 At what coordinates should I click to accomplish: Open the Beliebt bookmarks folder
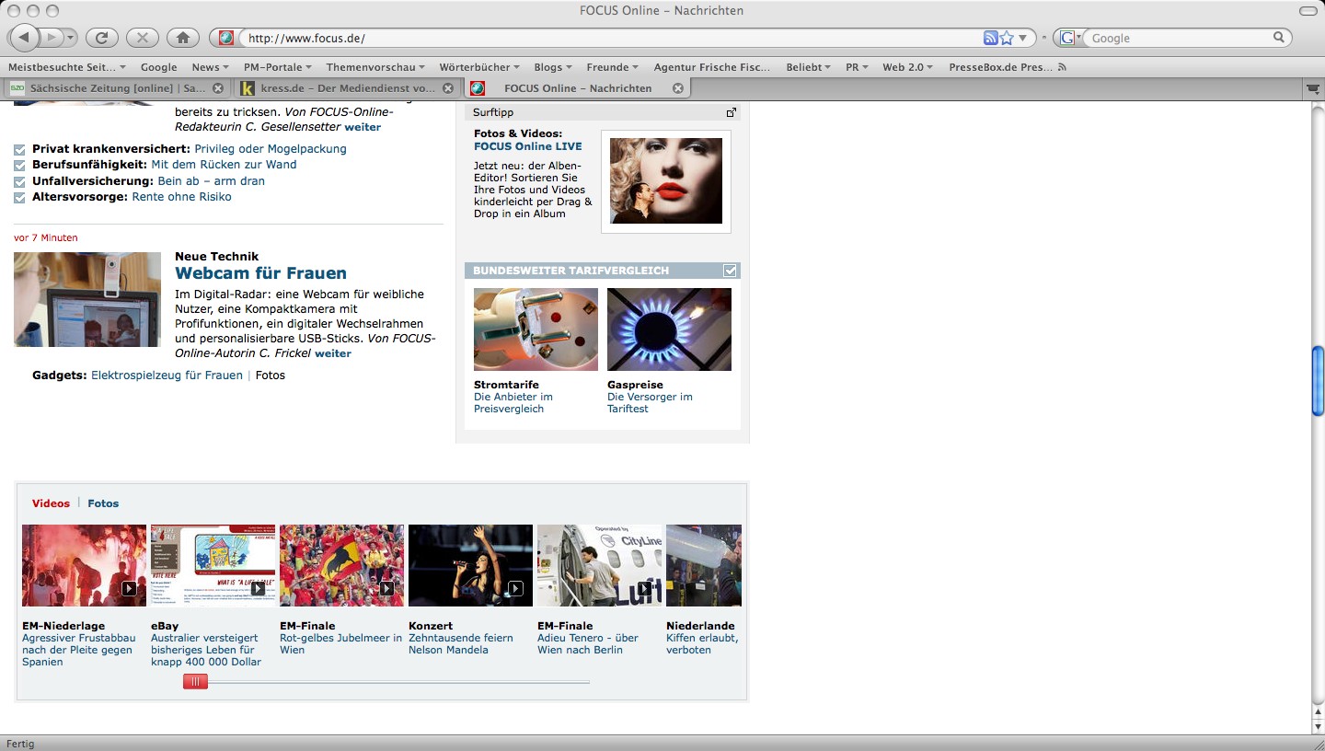point(808,67)
